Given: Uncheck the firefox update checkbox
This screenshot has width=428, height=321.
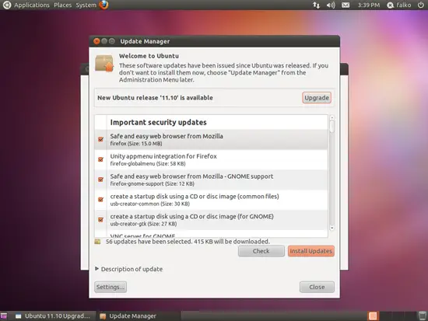Looking at the screenshot, I should pyautogui.click(x=100, y=139).
